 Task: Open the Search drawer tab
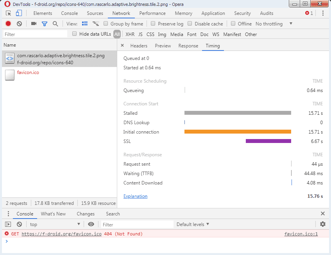coord(113,214)
